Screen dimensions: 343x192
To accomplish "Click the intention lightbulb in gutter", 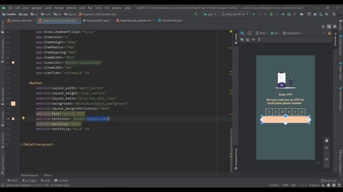I will click(24, 118).
